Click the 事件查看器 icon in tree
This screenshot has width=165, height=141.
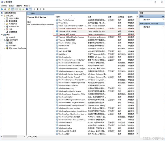(x=7, y=21)
